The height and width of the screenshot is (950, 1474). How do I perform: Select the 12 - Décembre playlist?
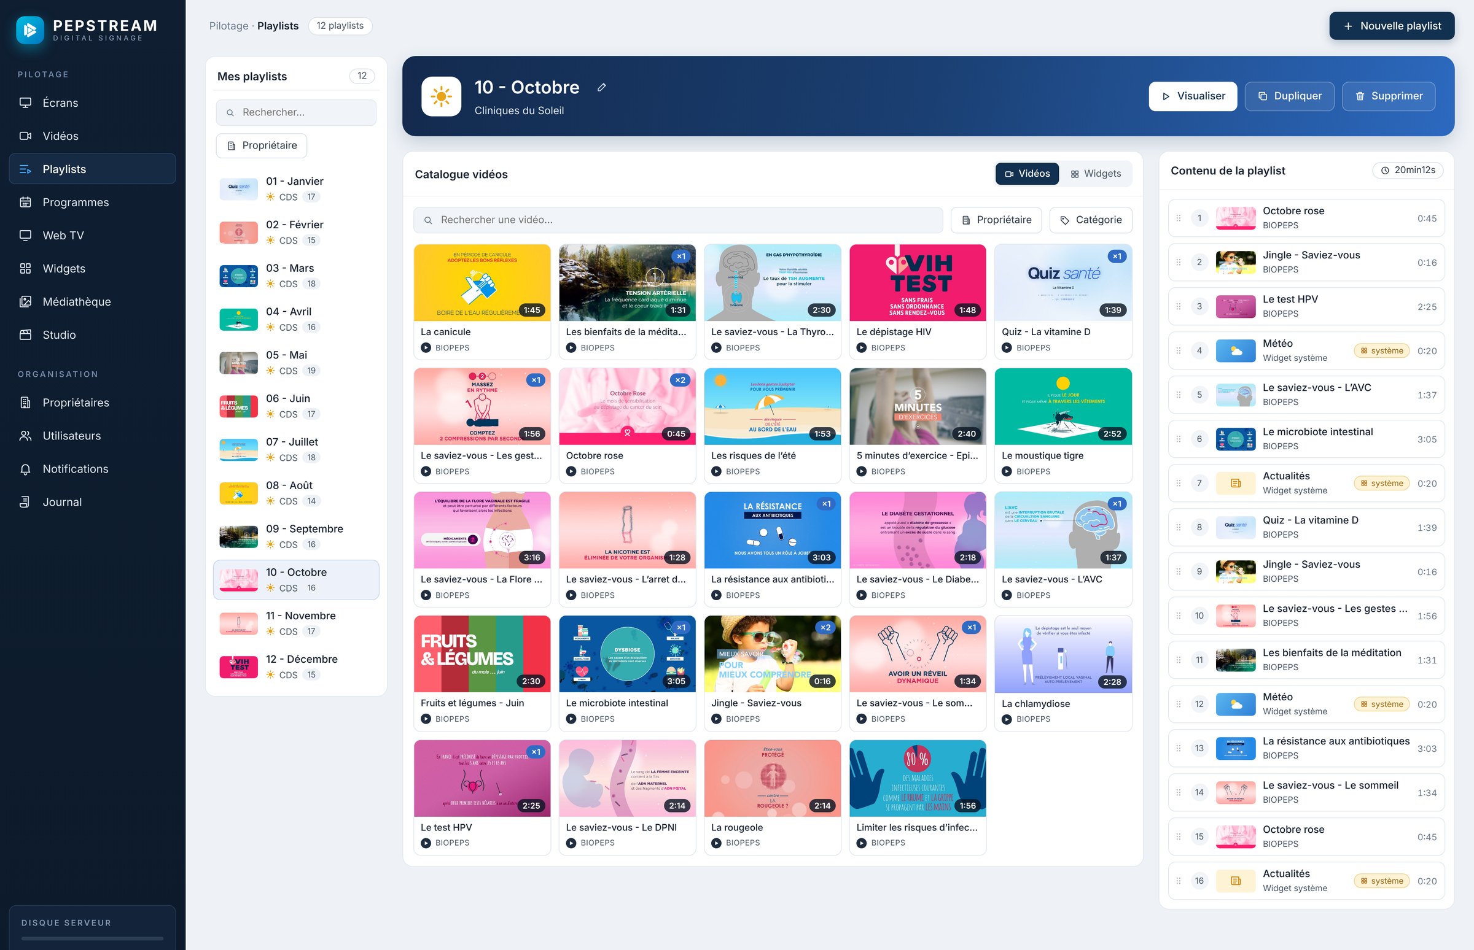296,667
